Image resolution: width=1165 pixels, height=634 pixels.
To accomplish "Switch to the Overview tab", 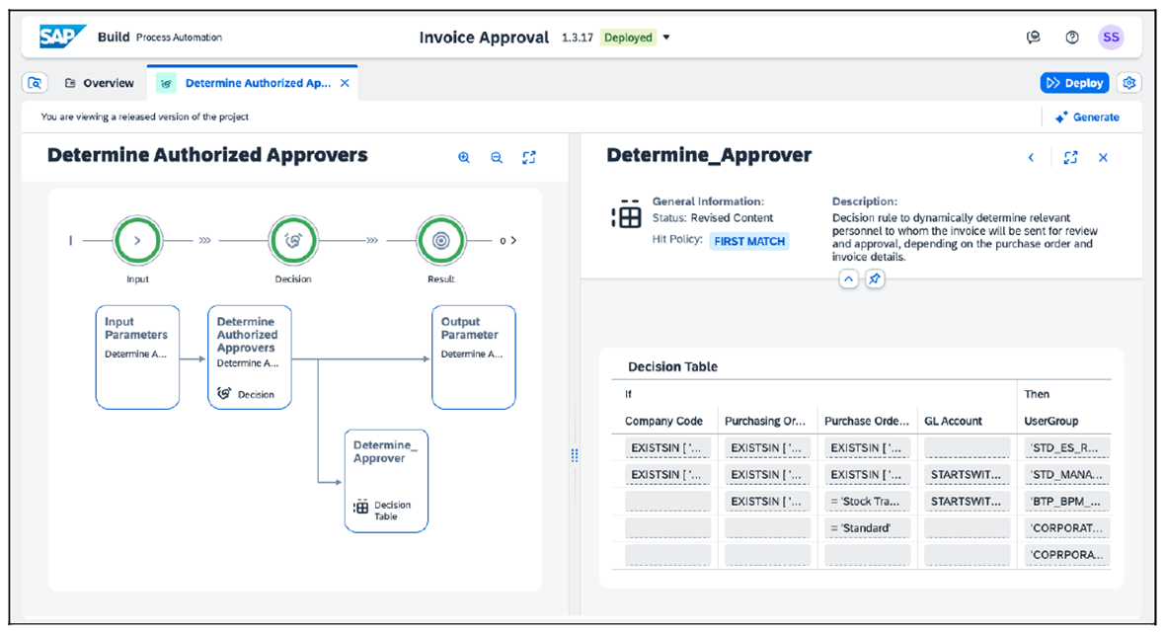I will pyautogui.click(x=99, y=83).
